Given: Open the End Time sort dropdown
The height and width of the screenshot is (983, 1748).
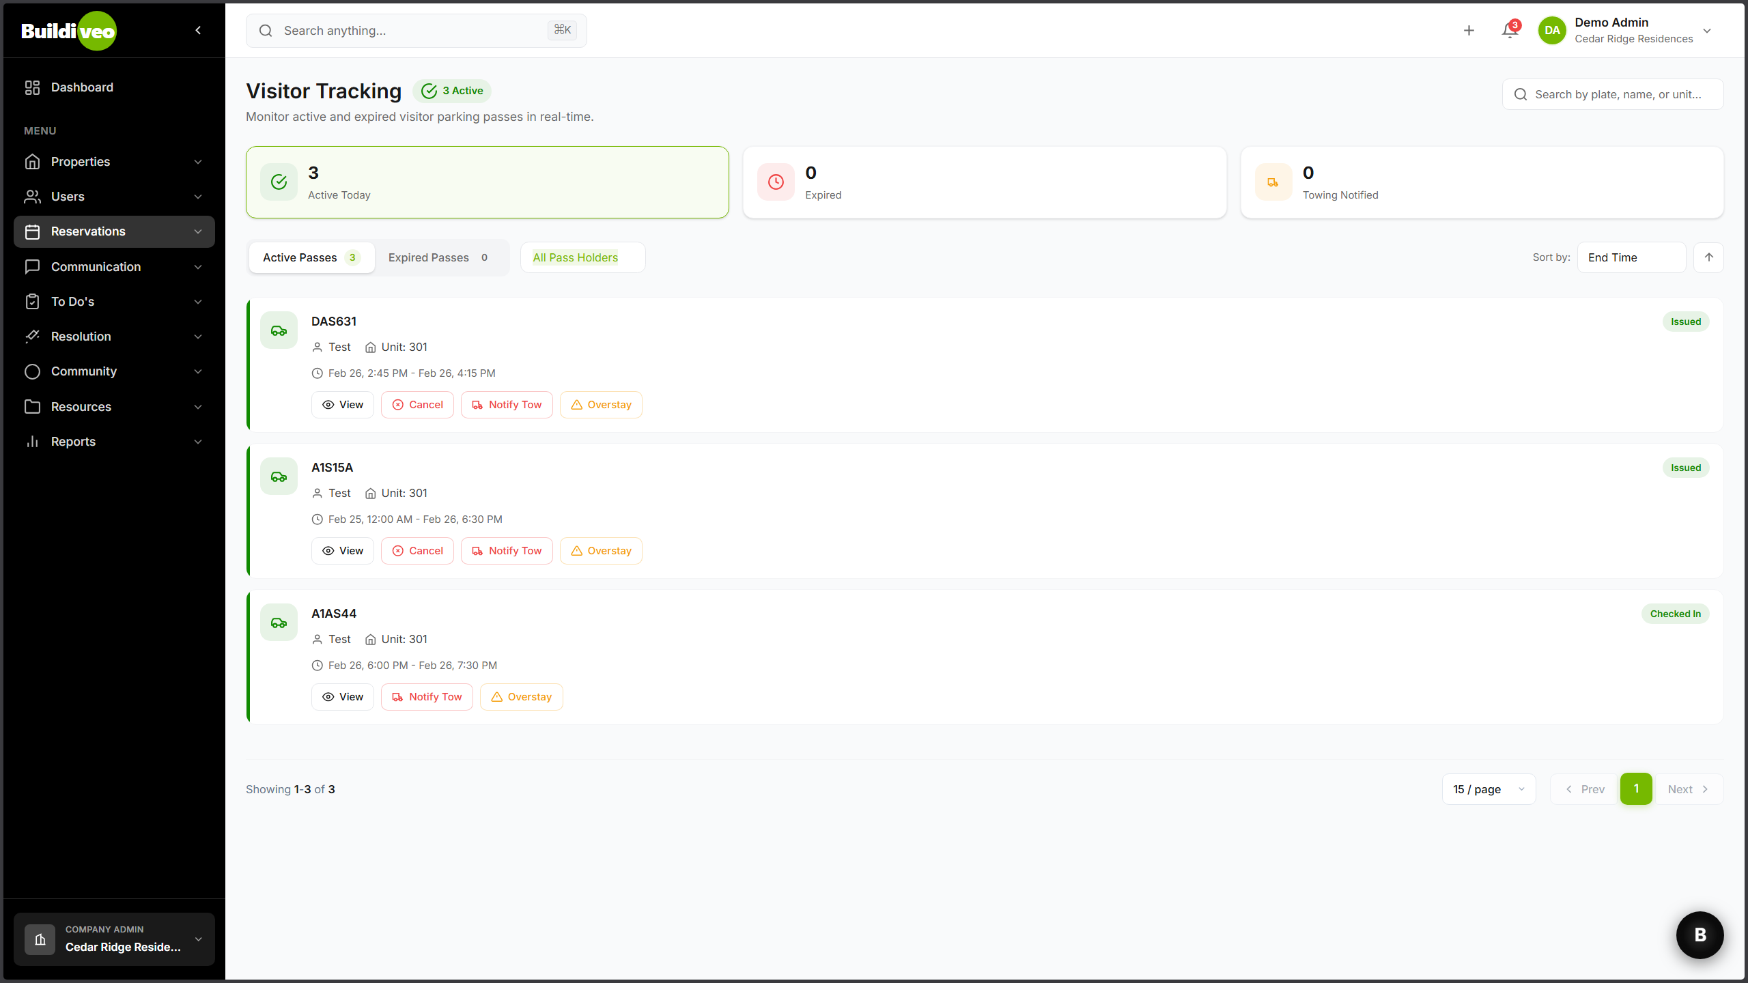Looking at the screenshot, I should coord(1631,257).
